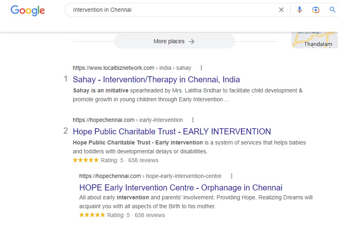Open the Thandalam map thumbnail
Image resolution: width=338 pixels, height=230 pixels.
(315, 40)
